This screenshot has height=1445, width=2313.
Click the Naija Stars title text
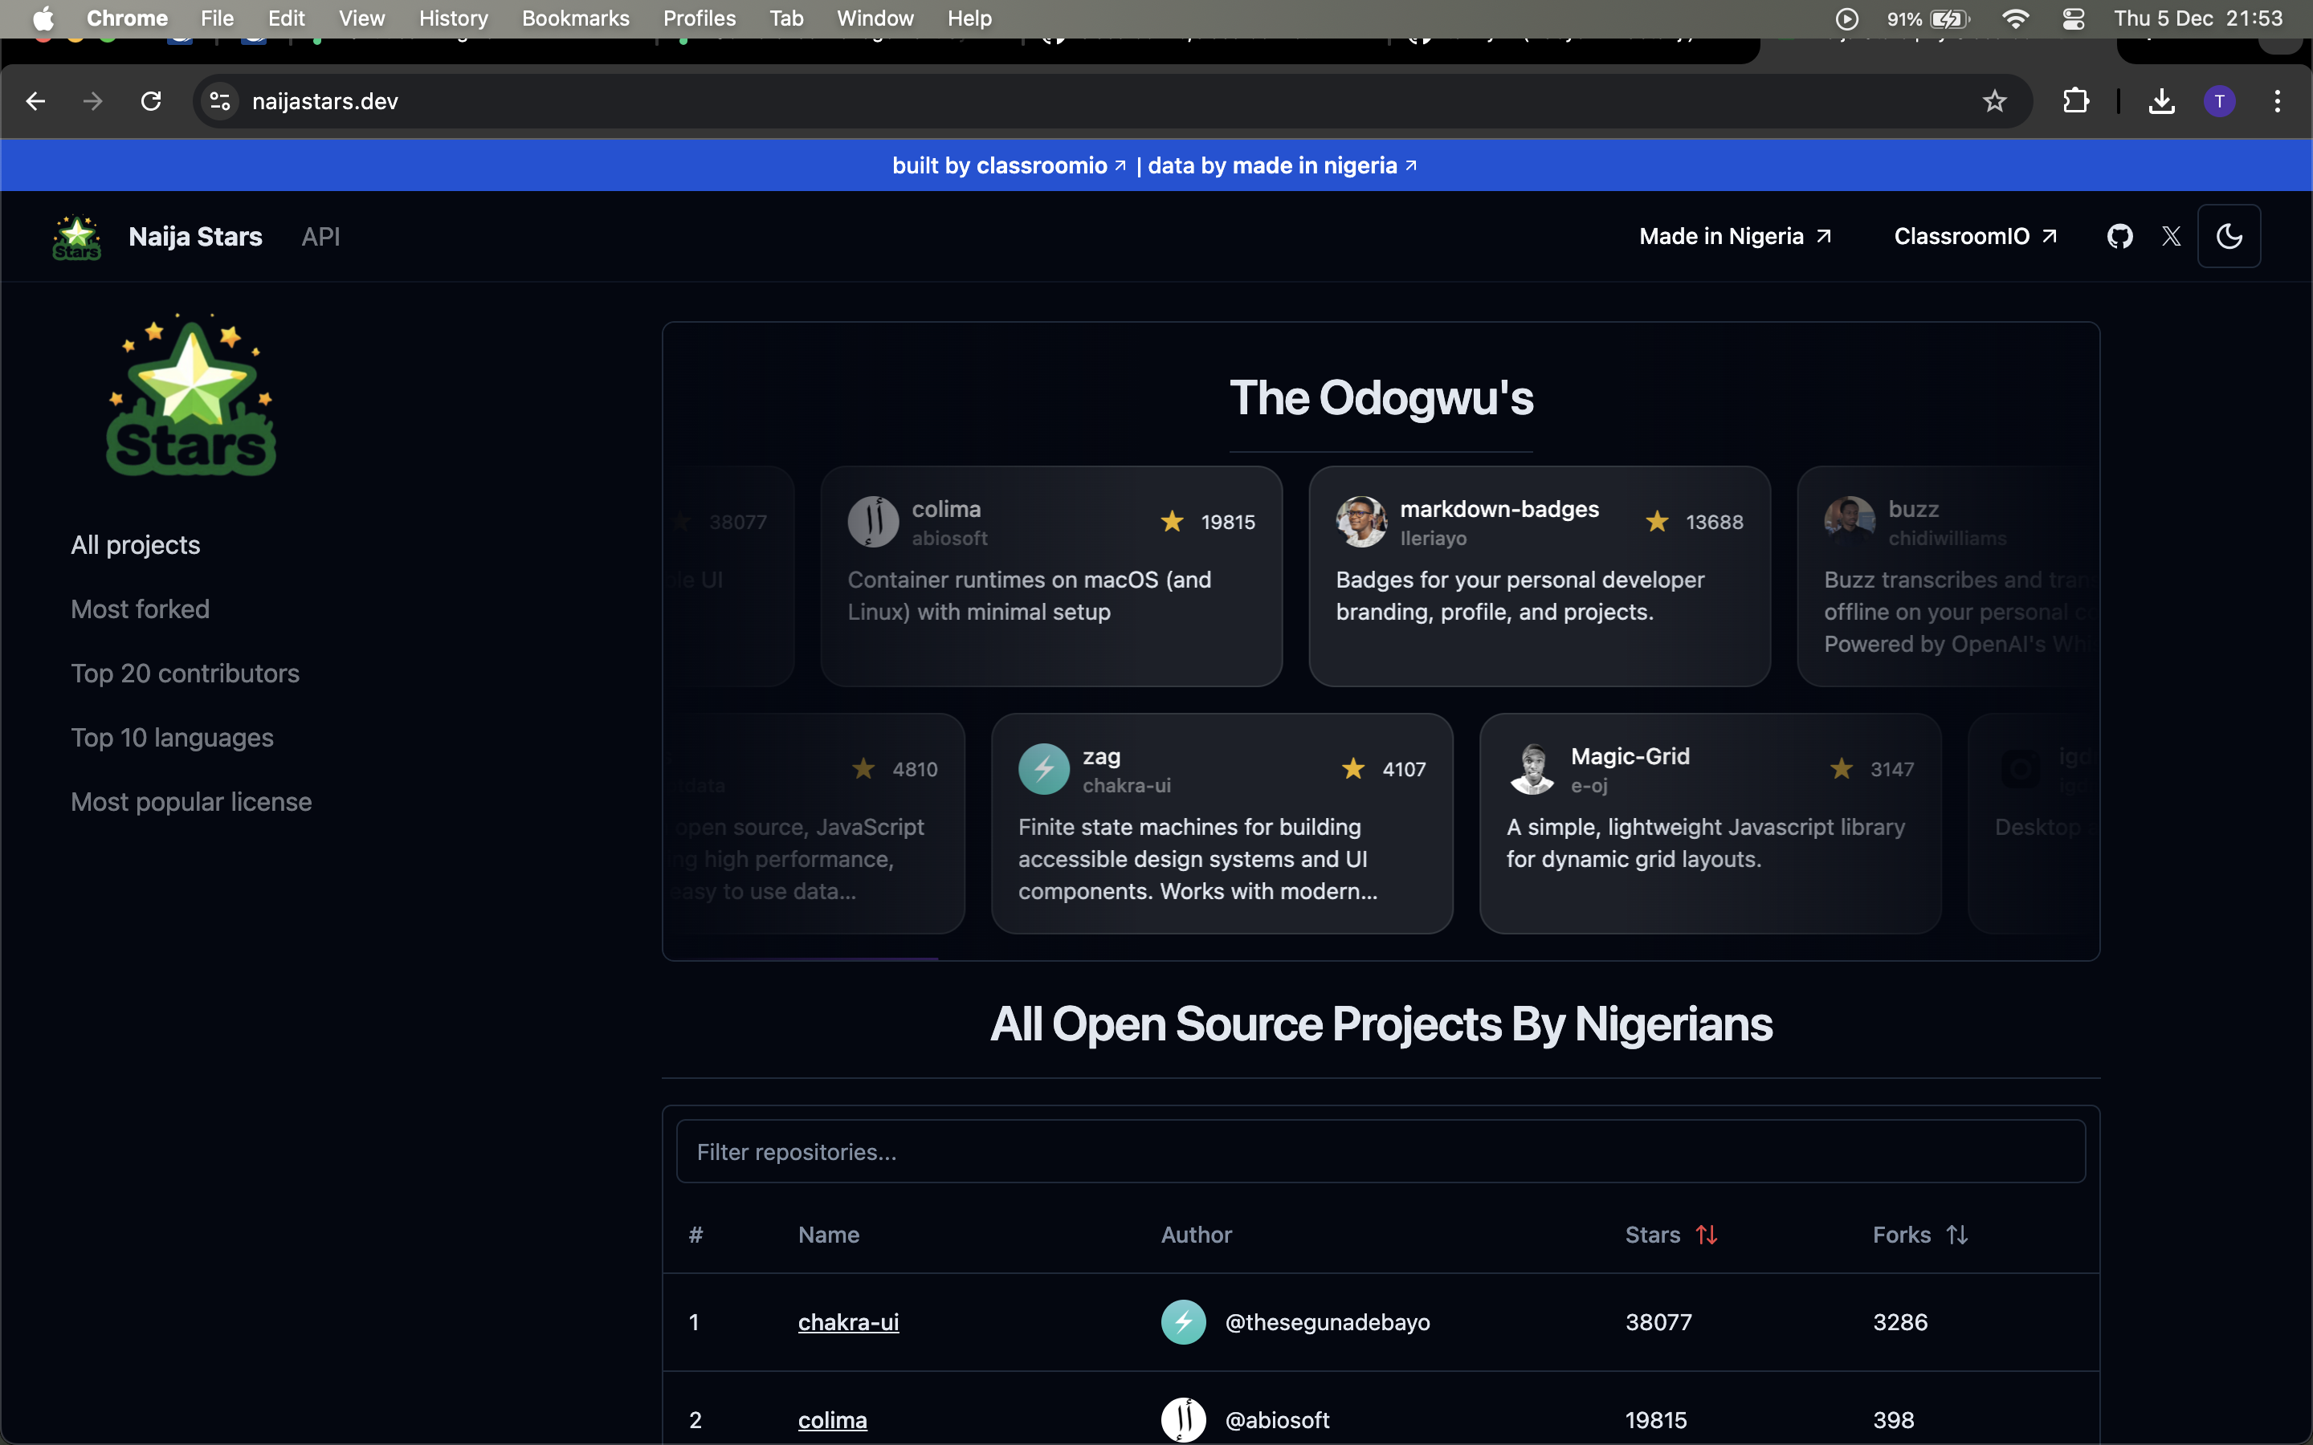pos(195,236)
